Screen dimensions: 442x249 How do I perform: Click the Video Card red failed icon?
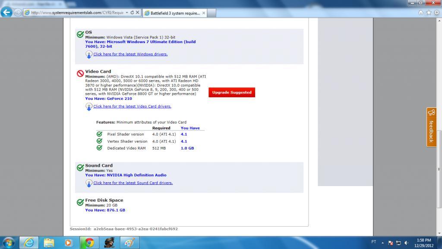pyautogui.click(x=80, y=73)
